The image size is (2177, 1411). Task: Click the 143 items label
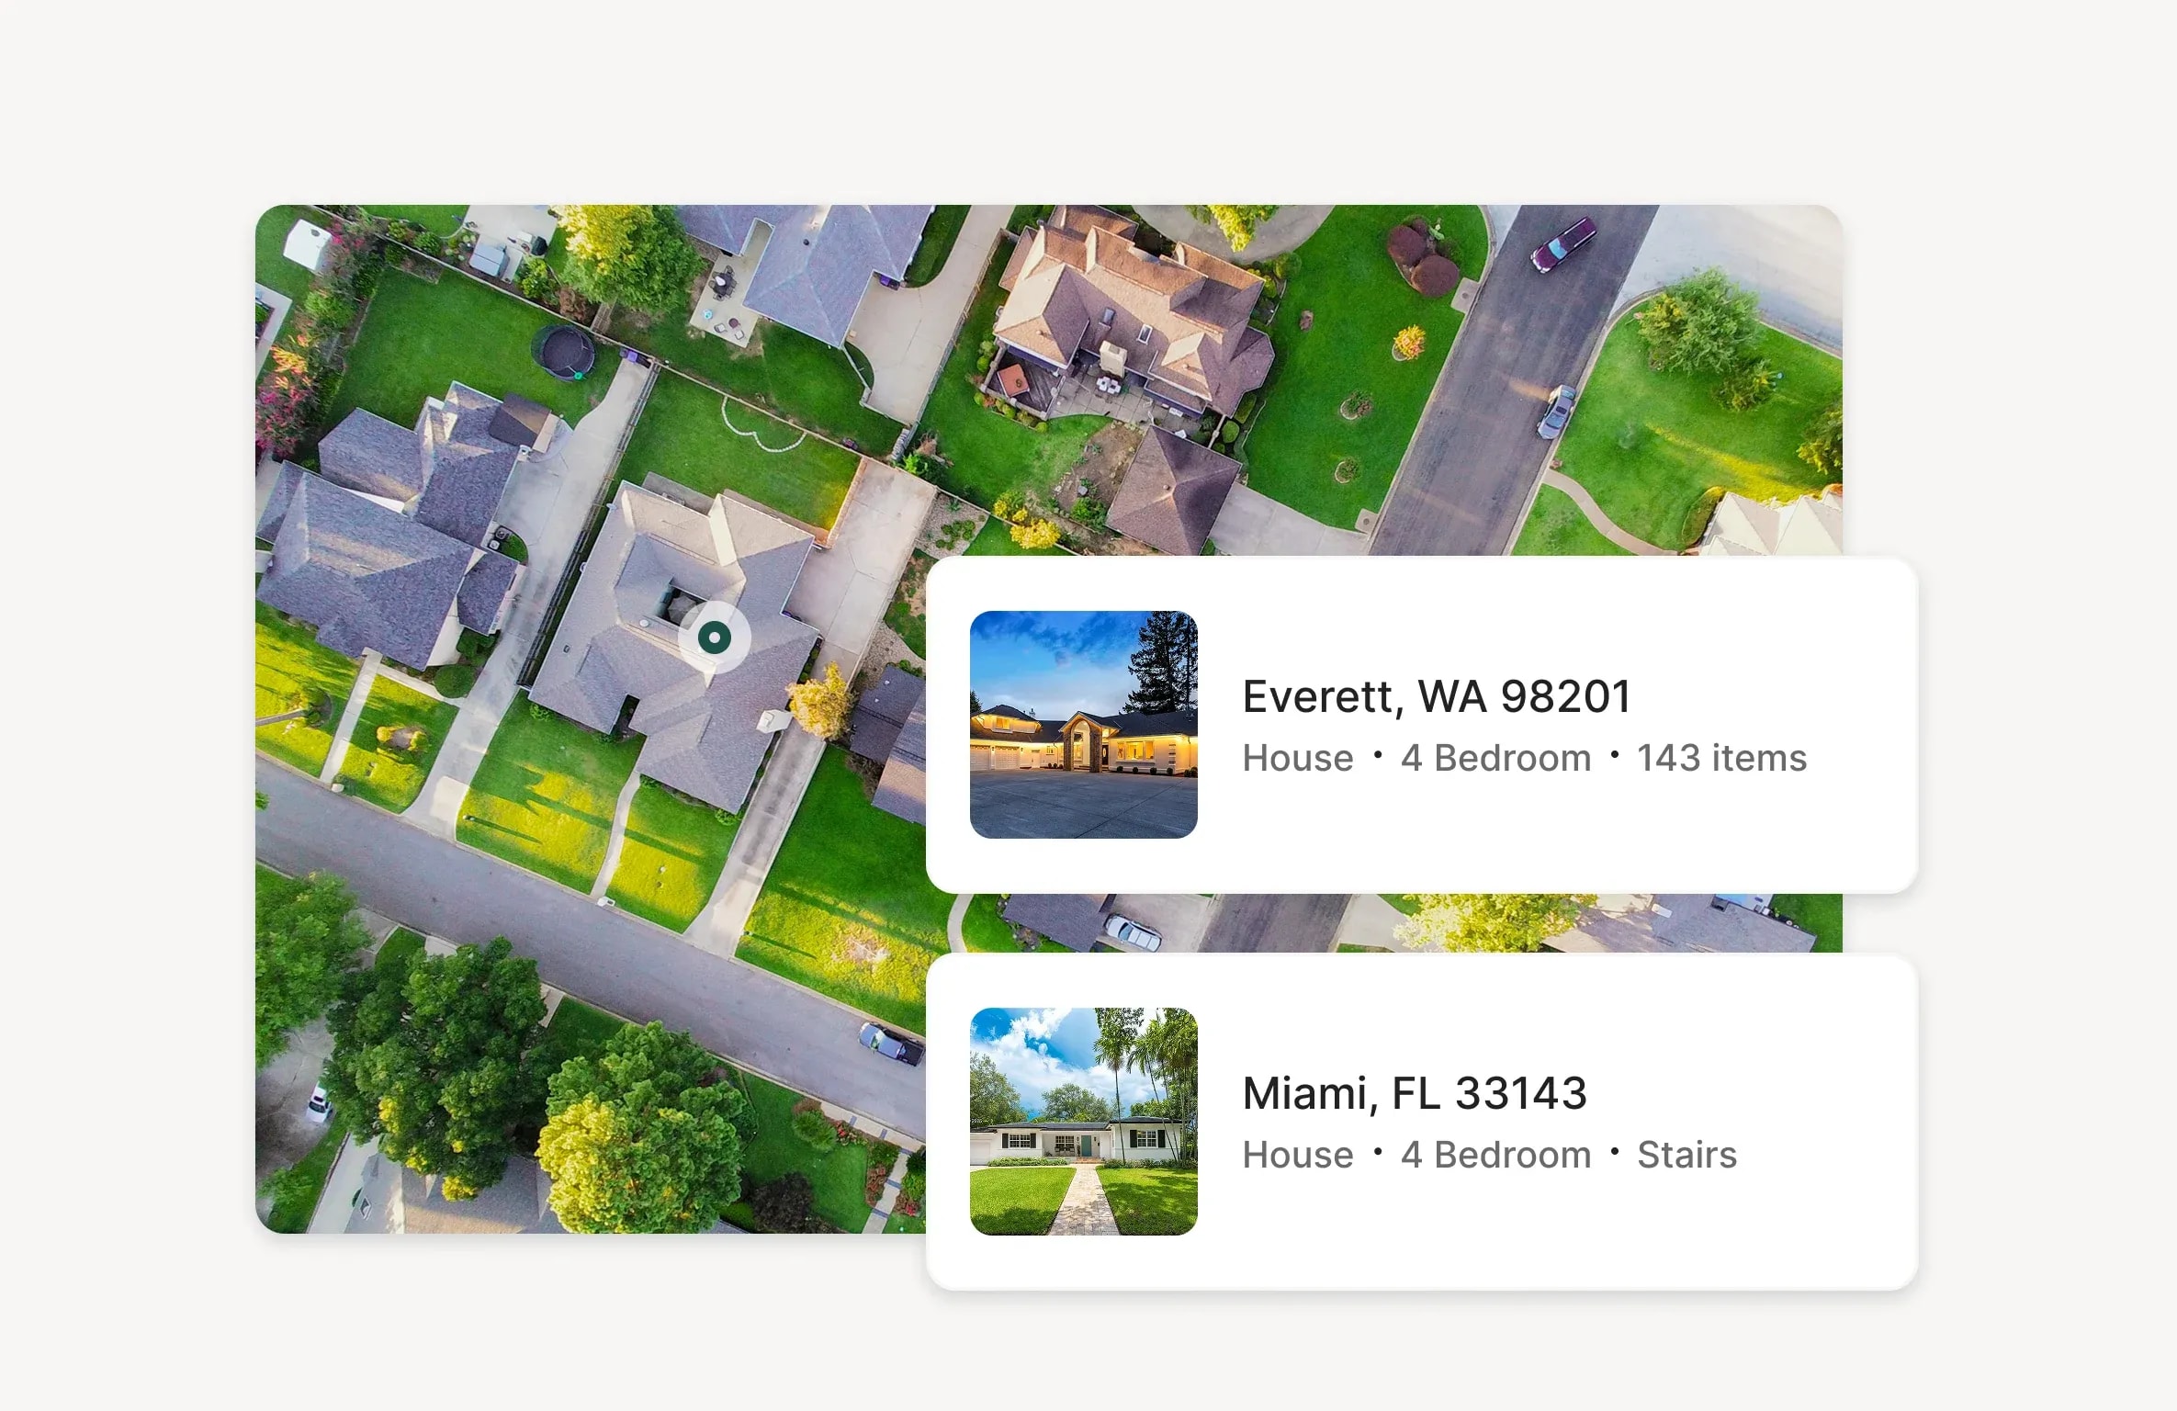coord(1722,758)
